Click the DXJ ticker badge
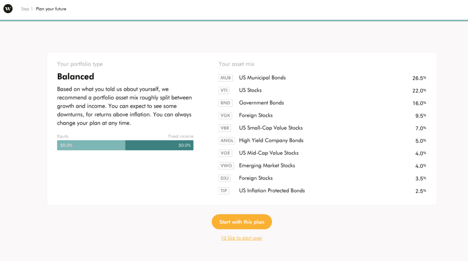468x261 pixels. pyautogui.click(x=224, y=178)
